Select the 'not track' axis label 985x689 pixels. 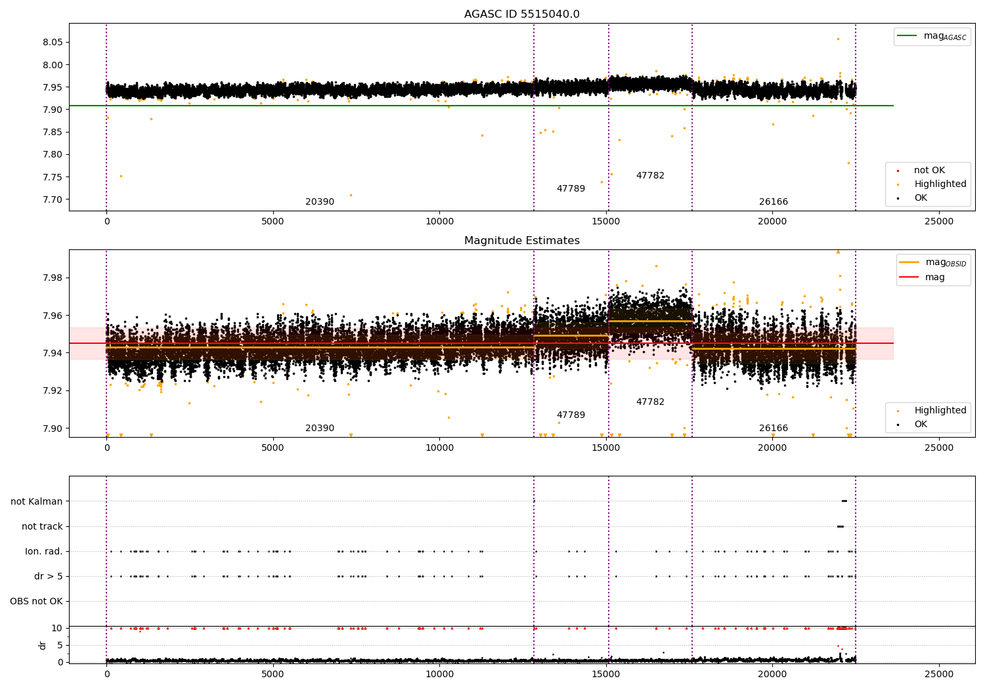[42, 527]
